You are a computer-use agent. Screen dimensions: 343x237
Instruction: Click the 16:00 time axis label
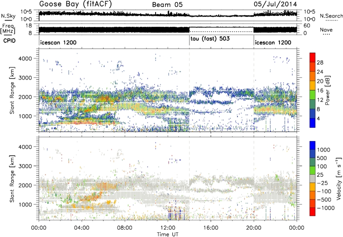tap(211, 228)
